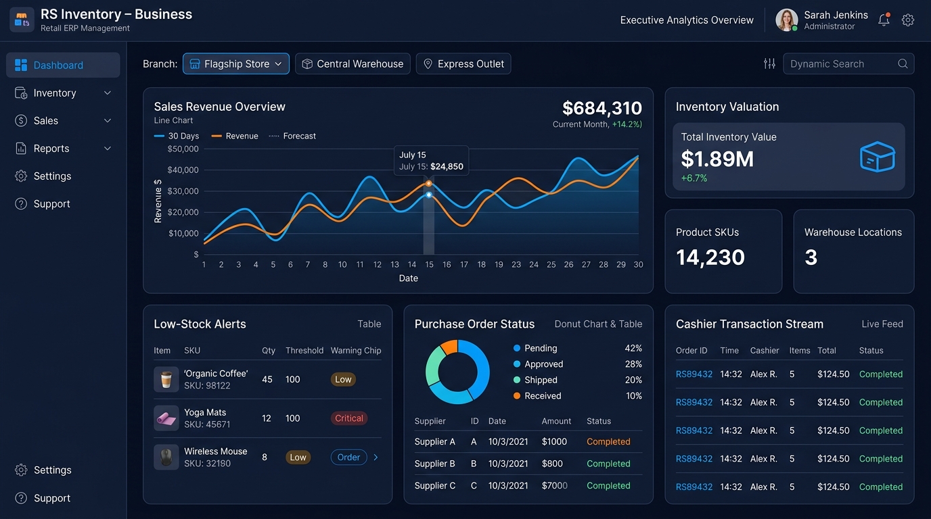Viewport: 931px width, 519px height.
Task: Click the Critical chip for Yoga Mats
Action: (349, 418)
